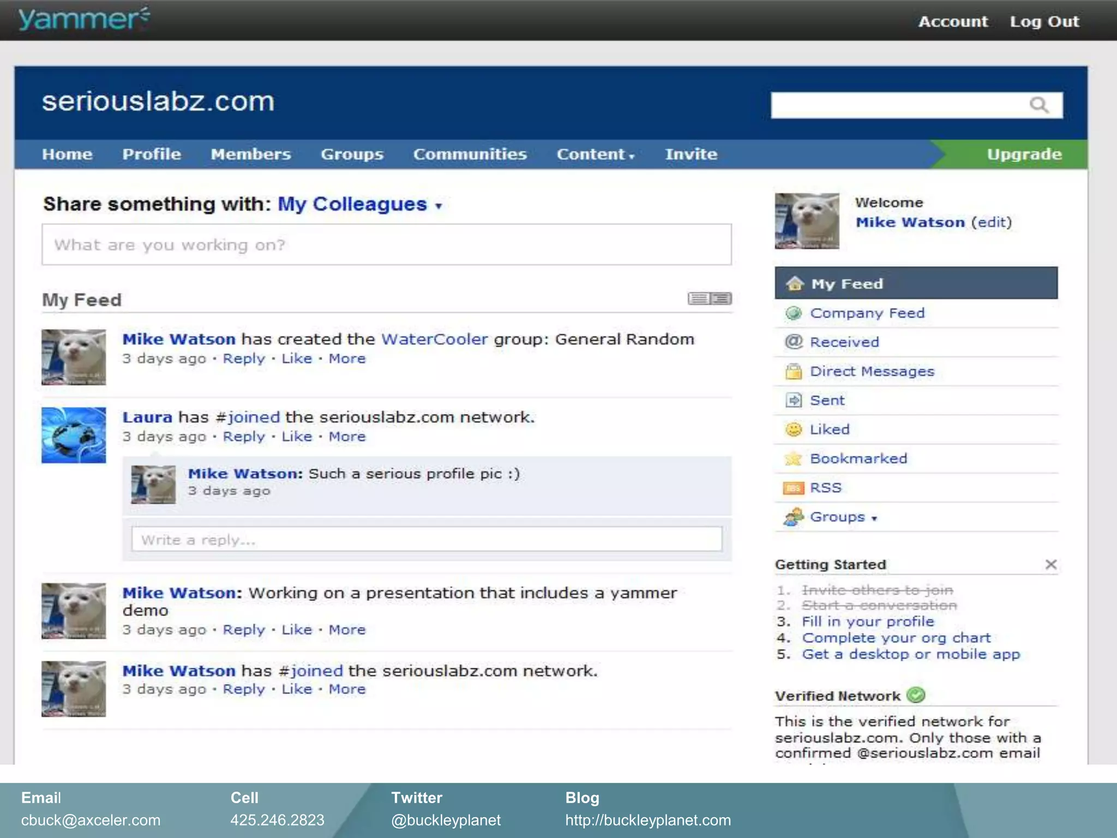
Task: Click avatar beside 'Such a serious profile pic'
Action: coord(153,484)
